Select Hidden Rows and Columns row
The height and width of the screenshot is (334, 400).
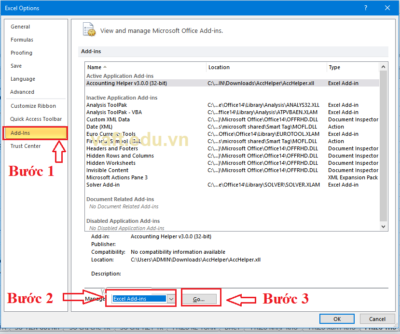(232, 156)
